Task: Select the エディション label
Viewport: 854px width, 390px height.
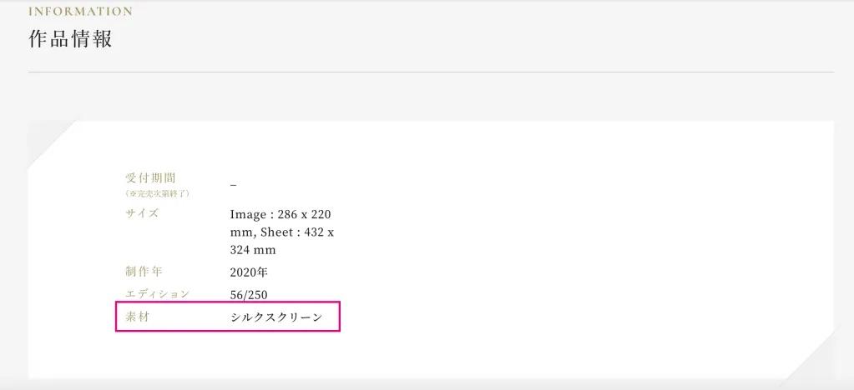Action: (x=157, y=294)
